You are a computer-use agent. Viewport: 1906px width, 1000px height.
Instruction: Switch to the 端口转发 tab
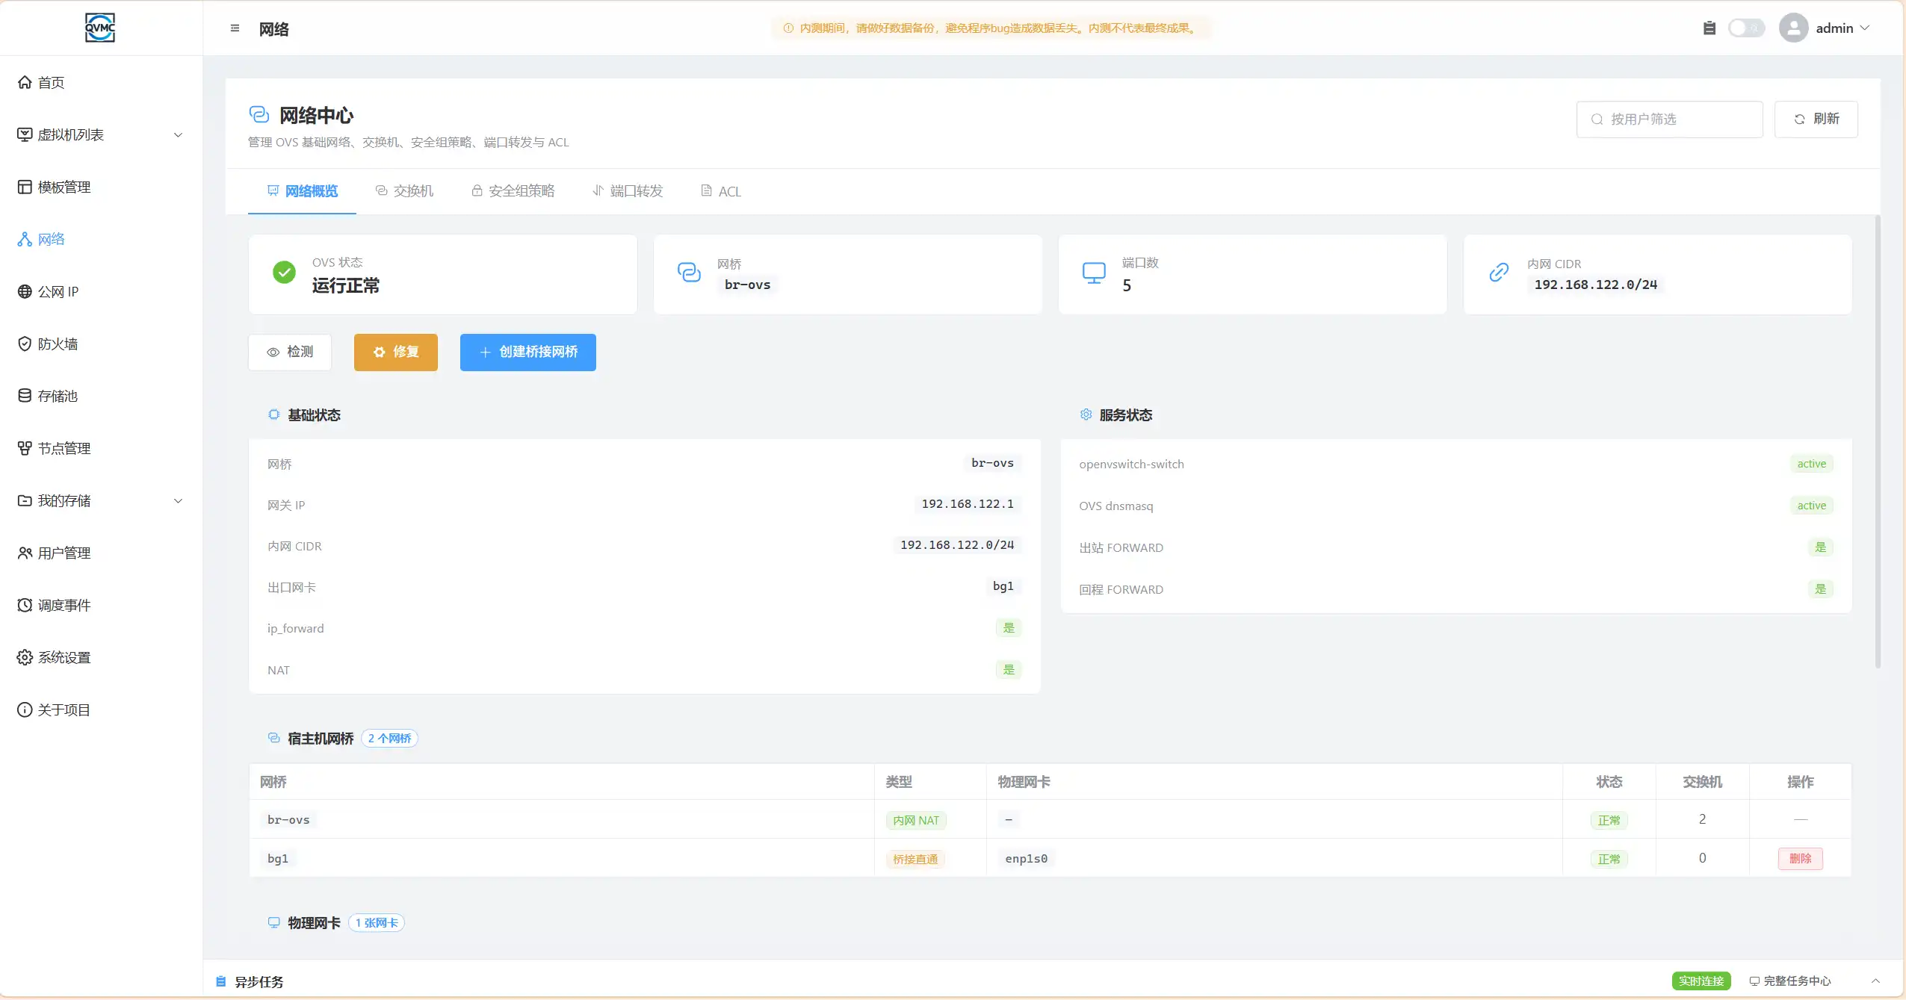coord(628,191)
